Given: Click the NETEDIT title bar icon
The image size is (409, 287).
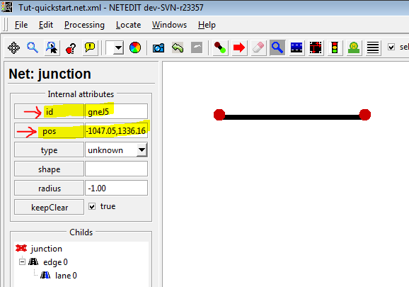Looking at the screenshot, I should [7, 7].
